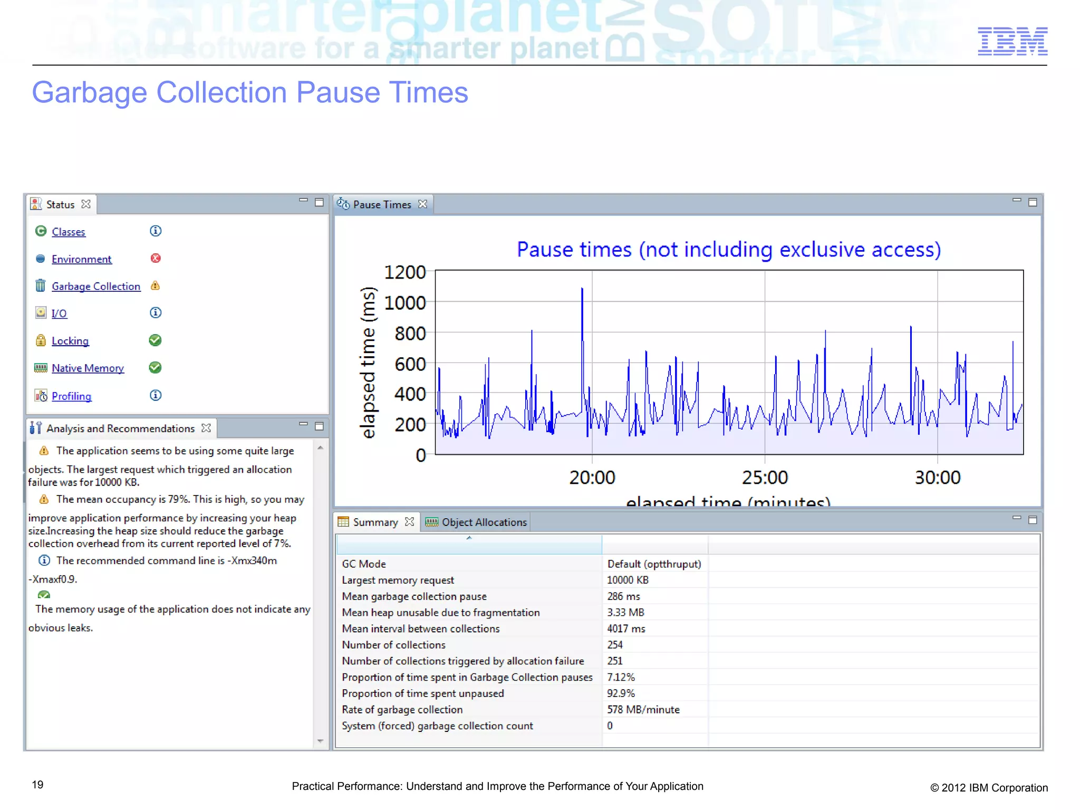Click the large-objects warning icon in recommendations
This screenshot has width=1080, height=810.
point(44,451)
